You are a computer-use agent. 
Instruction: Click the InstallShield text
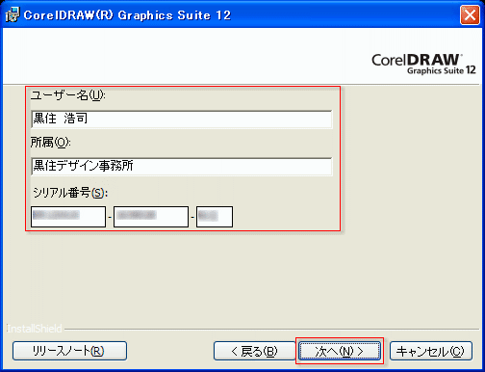pyautogui.click(x=34, y=329)
